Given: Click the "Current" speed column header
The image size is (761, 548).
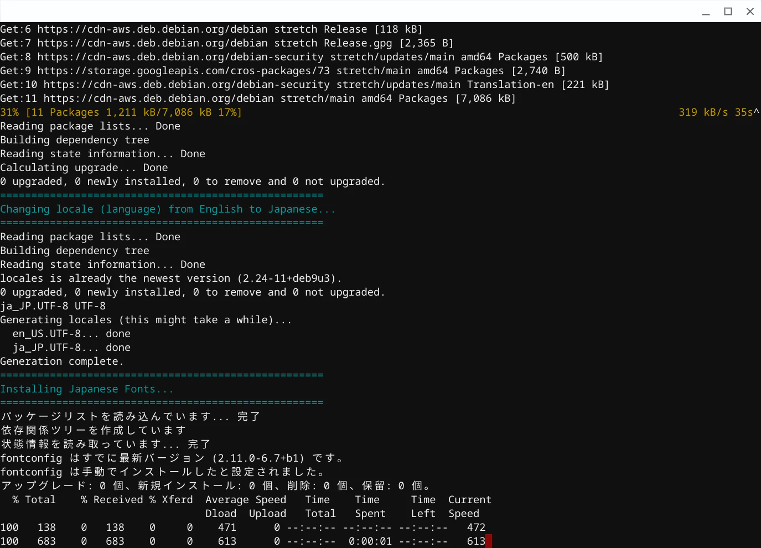Looking at the screenshot, I should point(470,500).
